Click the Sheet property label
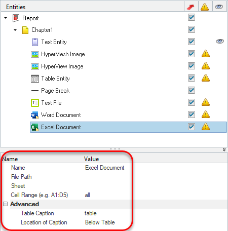228x231 pixels. pyautogui.click(x=18, y=186)
